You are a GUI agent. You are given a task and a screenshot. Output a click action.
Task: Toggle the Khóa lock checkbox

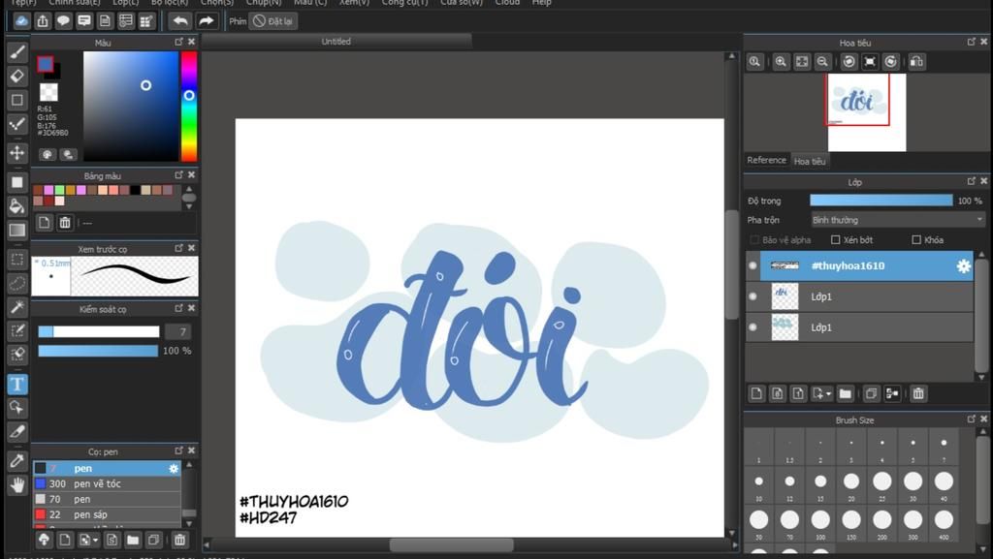(916, 239)
